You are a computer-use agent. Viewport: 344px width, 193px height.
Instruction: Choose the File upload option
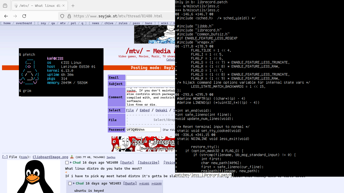130,110
